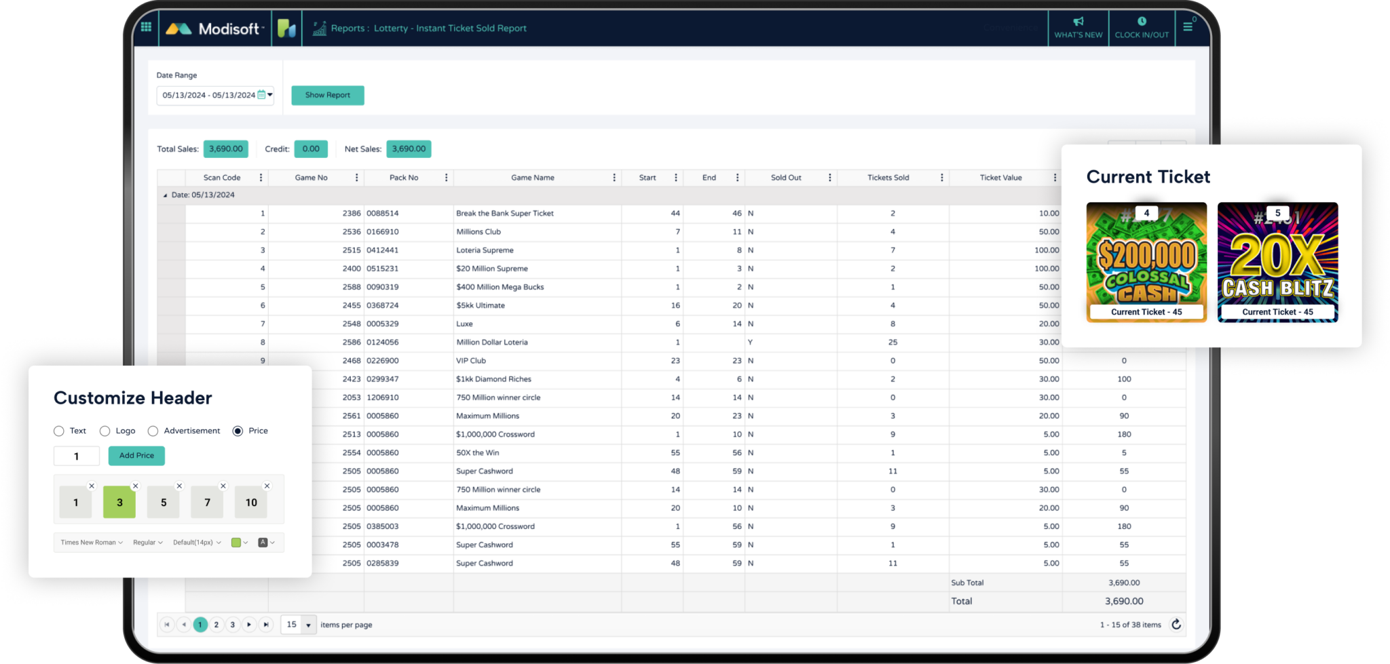
Task: Open the Date Range dropdown
Action: pyautogui.click(x=270, y=95)
